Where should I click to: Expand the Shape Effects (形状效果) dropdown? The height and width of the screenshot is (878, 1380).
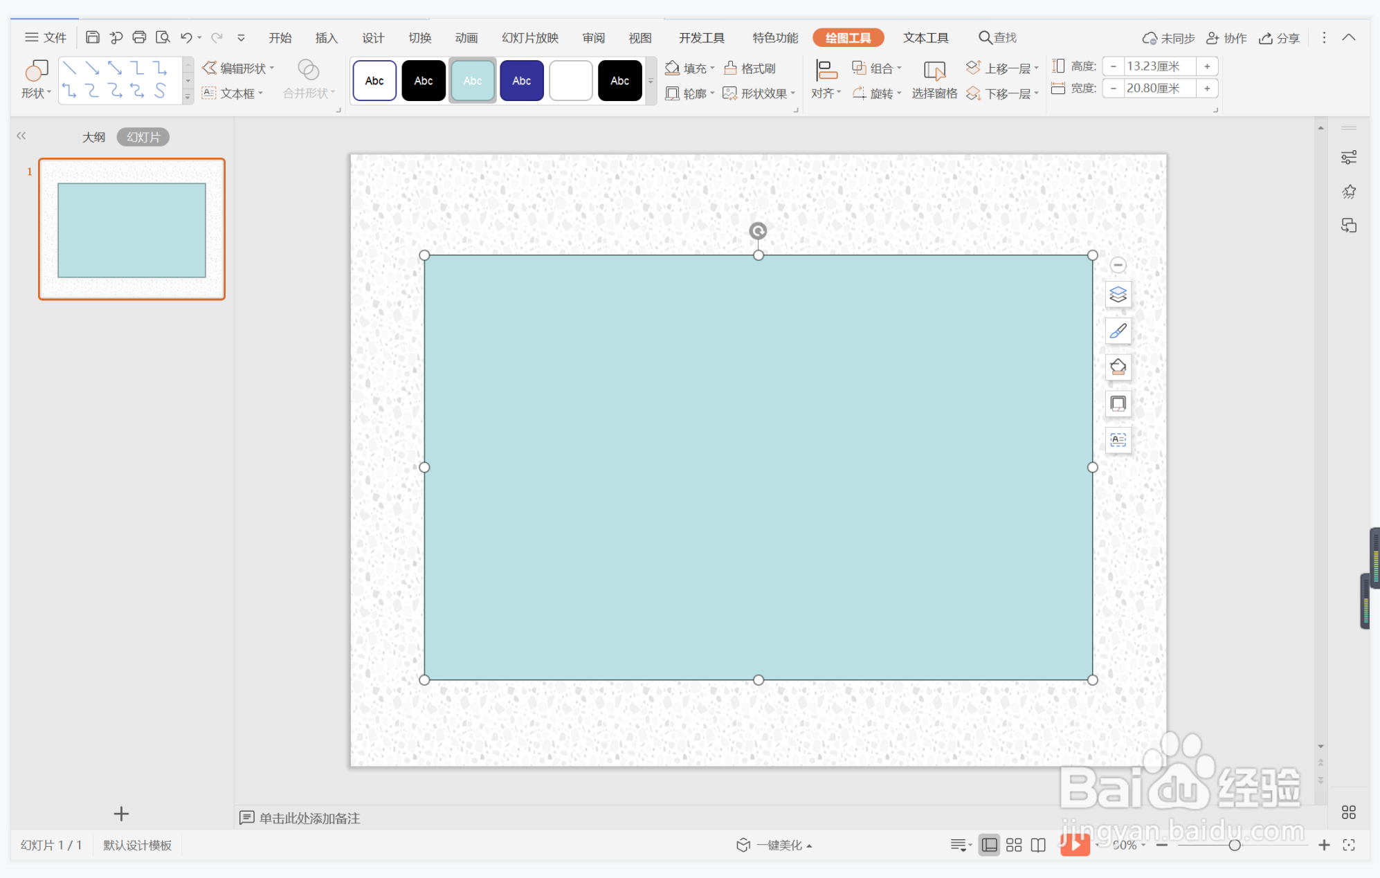pyautogui.click(x=792, y=93)
